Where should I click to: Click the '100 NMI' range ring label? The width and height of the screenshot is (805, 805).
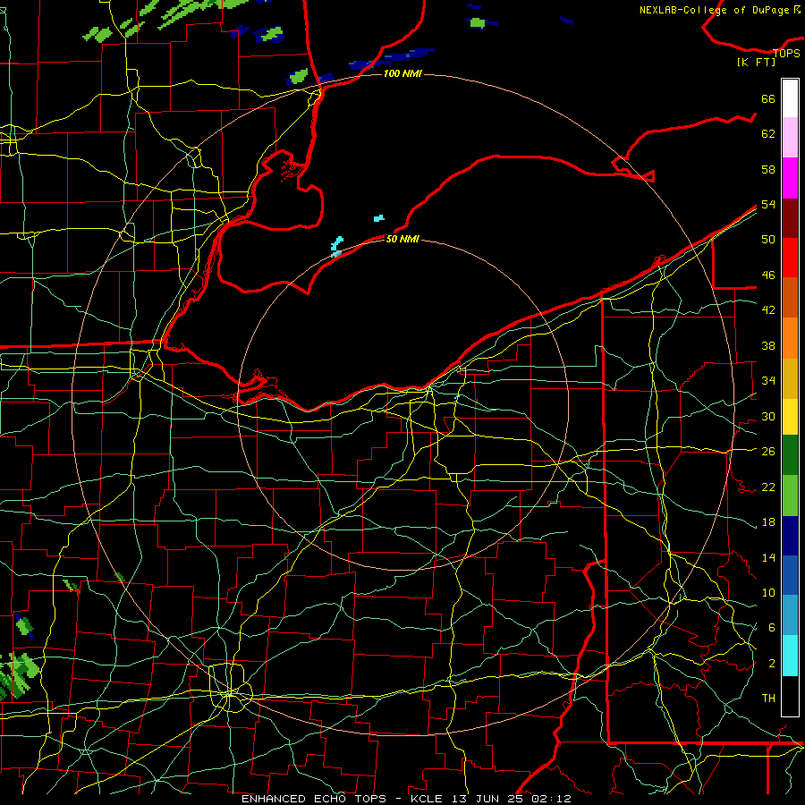(x=402, y=73)
